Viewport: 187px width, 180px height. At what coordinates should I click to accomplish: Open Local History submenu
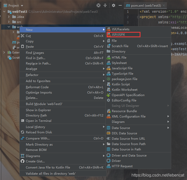[63, 127]
